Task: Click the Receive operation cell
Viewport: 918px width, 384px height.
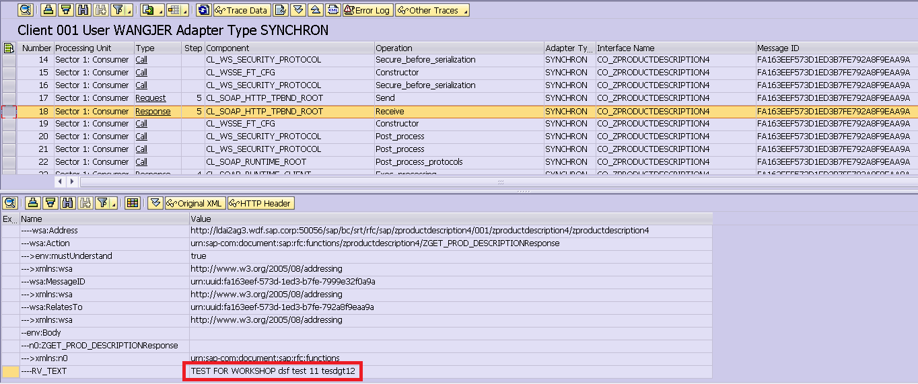Action: click(459, 112)
